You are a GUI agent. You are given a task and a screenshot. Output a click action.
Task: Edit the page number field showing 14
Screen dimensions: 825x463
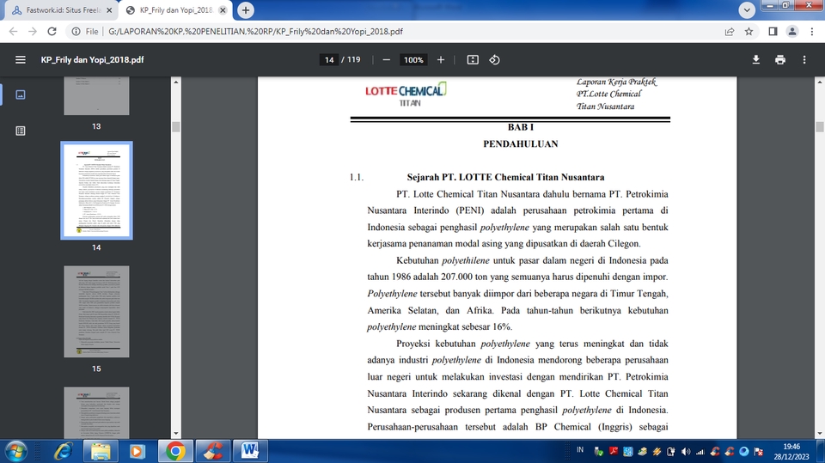[x=329, y=60]
